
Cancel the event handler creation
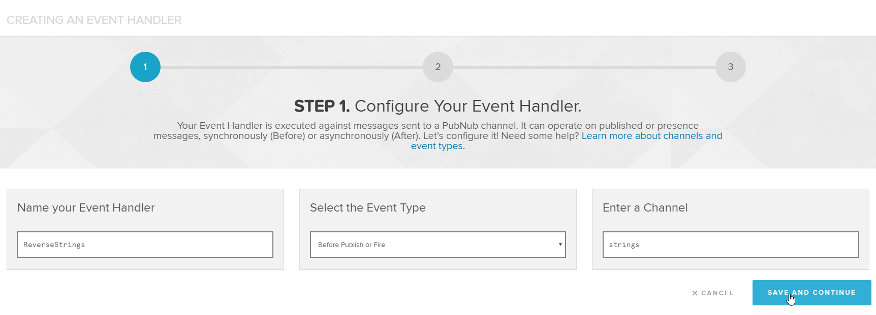[x=713, y=293]
